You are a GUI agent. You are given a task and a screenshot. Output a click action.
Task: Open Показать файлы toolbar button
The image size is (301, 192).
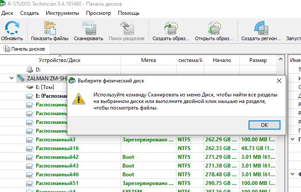50,31
